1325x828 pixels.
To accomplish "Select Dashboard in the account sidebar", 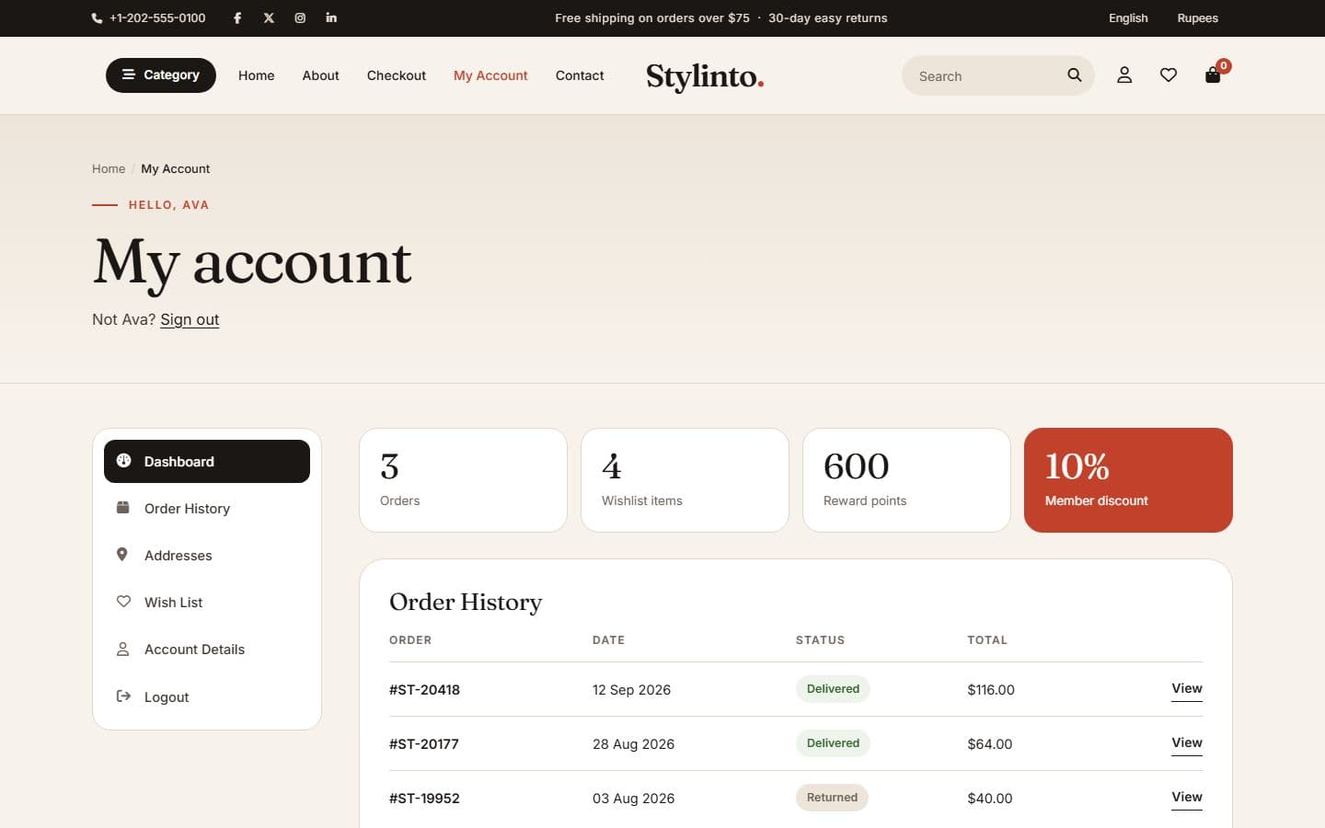I will pyautogui.click(x=207, y=461).
